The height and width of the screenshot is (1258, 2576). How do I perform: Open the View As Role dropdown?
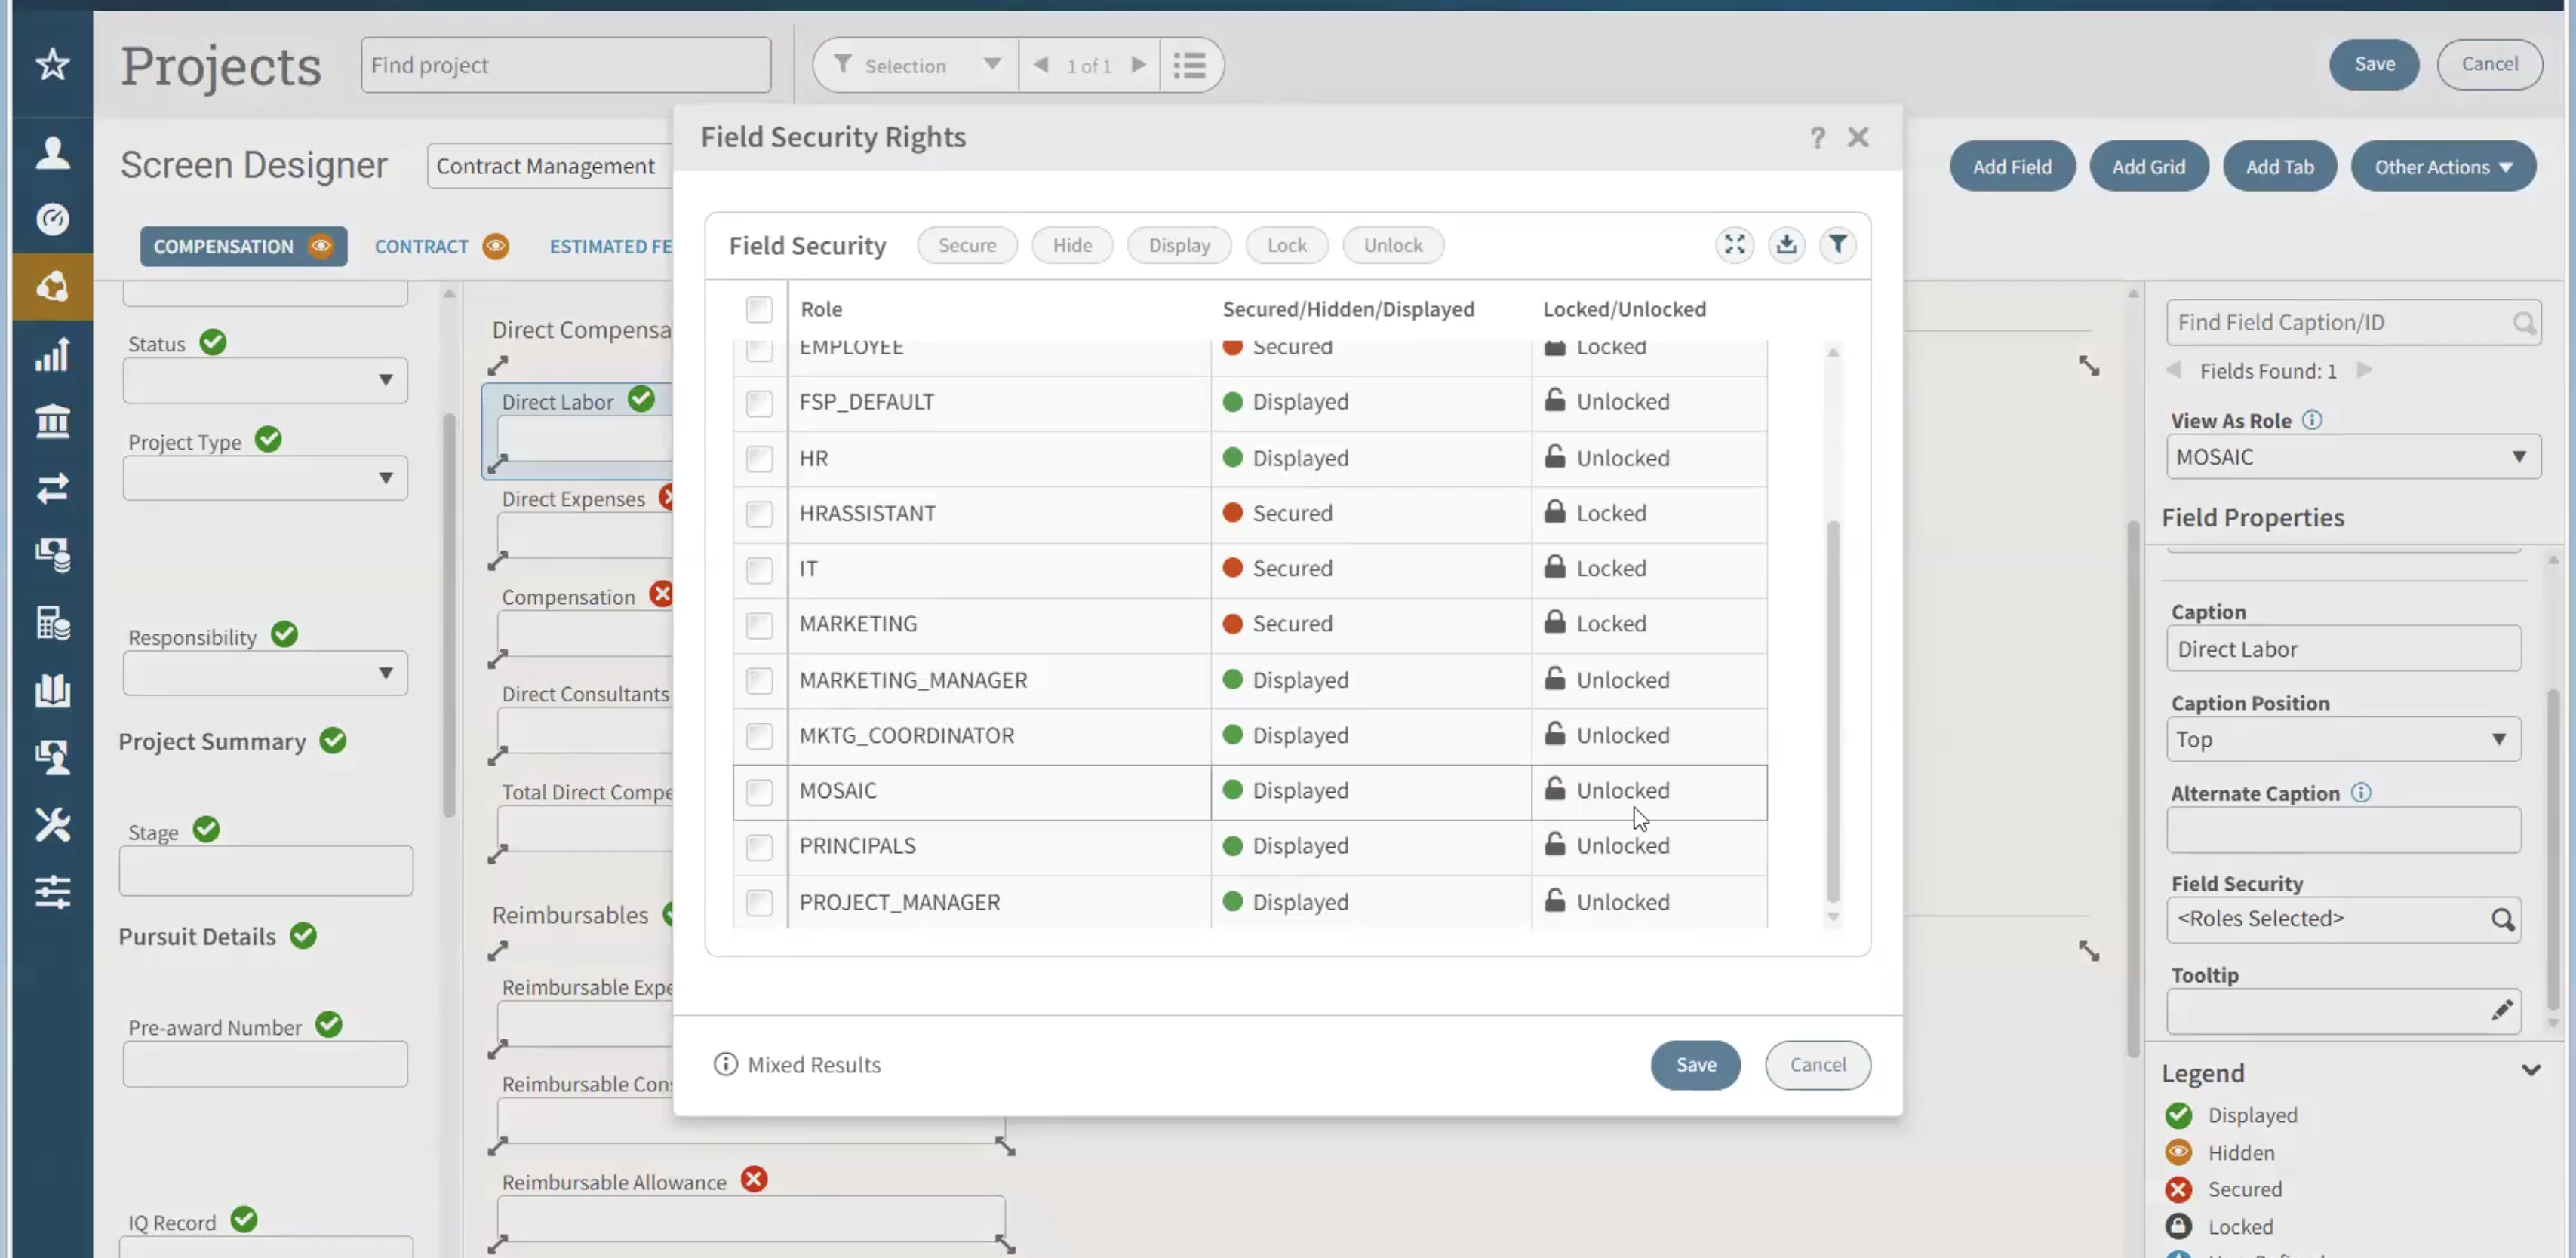click(x=2352, y=456)
